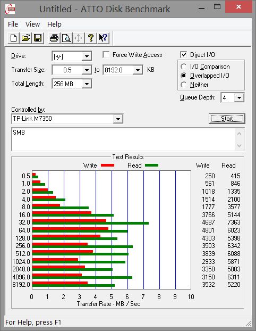Click description box scroll down arrow
The height and width of the screenshot is (331, 256).
point(240,145)
